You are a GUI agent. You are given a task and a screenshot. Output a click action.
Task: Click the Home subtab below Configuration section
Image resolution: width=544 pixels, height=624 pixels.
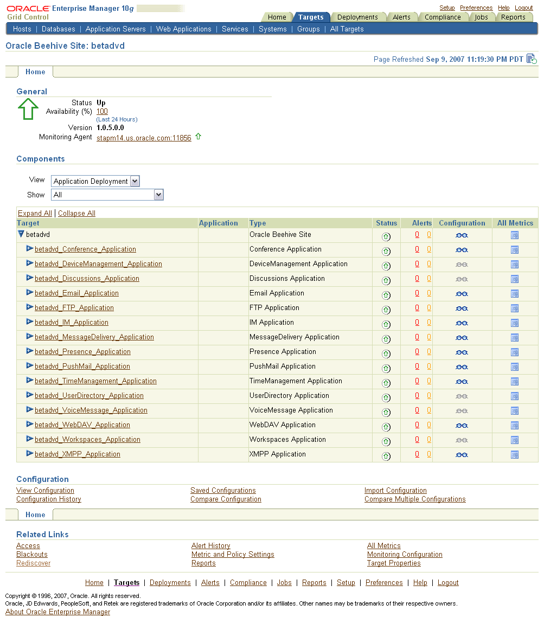tap(35, 514)
